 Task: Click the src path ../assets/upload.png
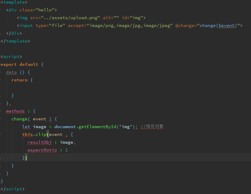[x=71, y=18]
